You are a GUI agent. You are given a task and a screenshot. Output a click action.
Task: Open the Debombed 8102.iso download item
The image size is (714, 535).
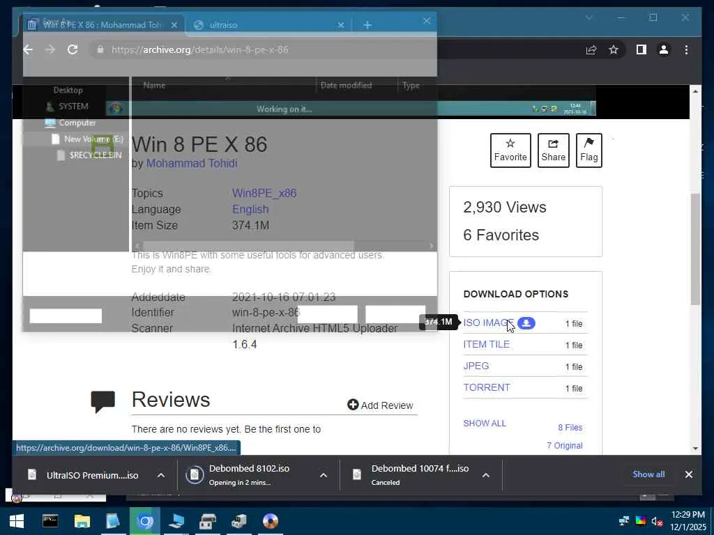tap(249, 475)
